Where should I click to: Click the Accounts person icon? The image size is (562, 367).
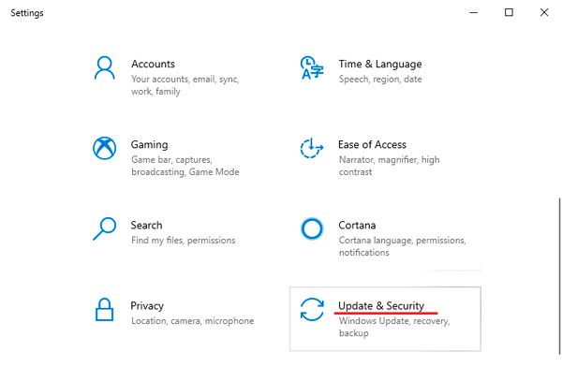(x=104, y=67)
